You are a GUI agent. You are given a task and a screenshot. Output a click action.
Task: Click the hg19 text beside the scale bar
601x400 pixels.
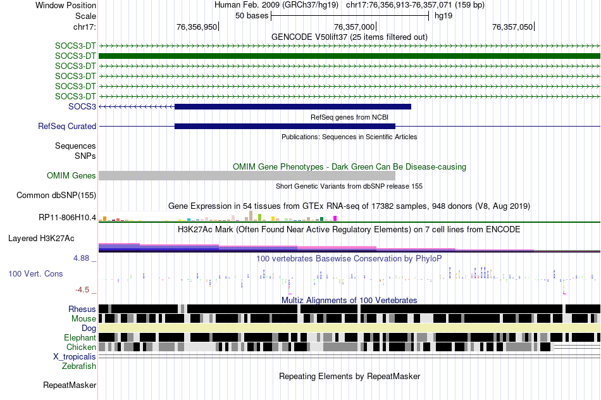(443, 16)
